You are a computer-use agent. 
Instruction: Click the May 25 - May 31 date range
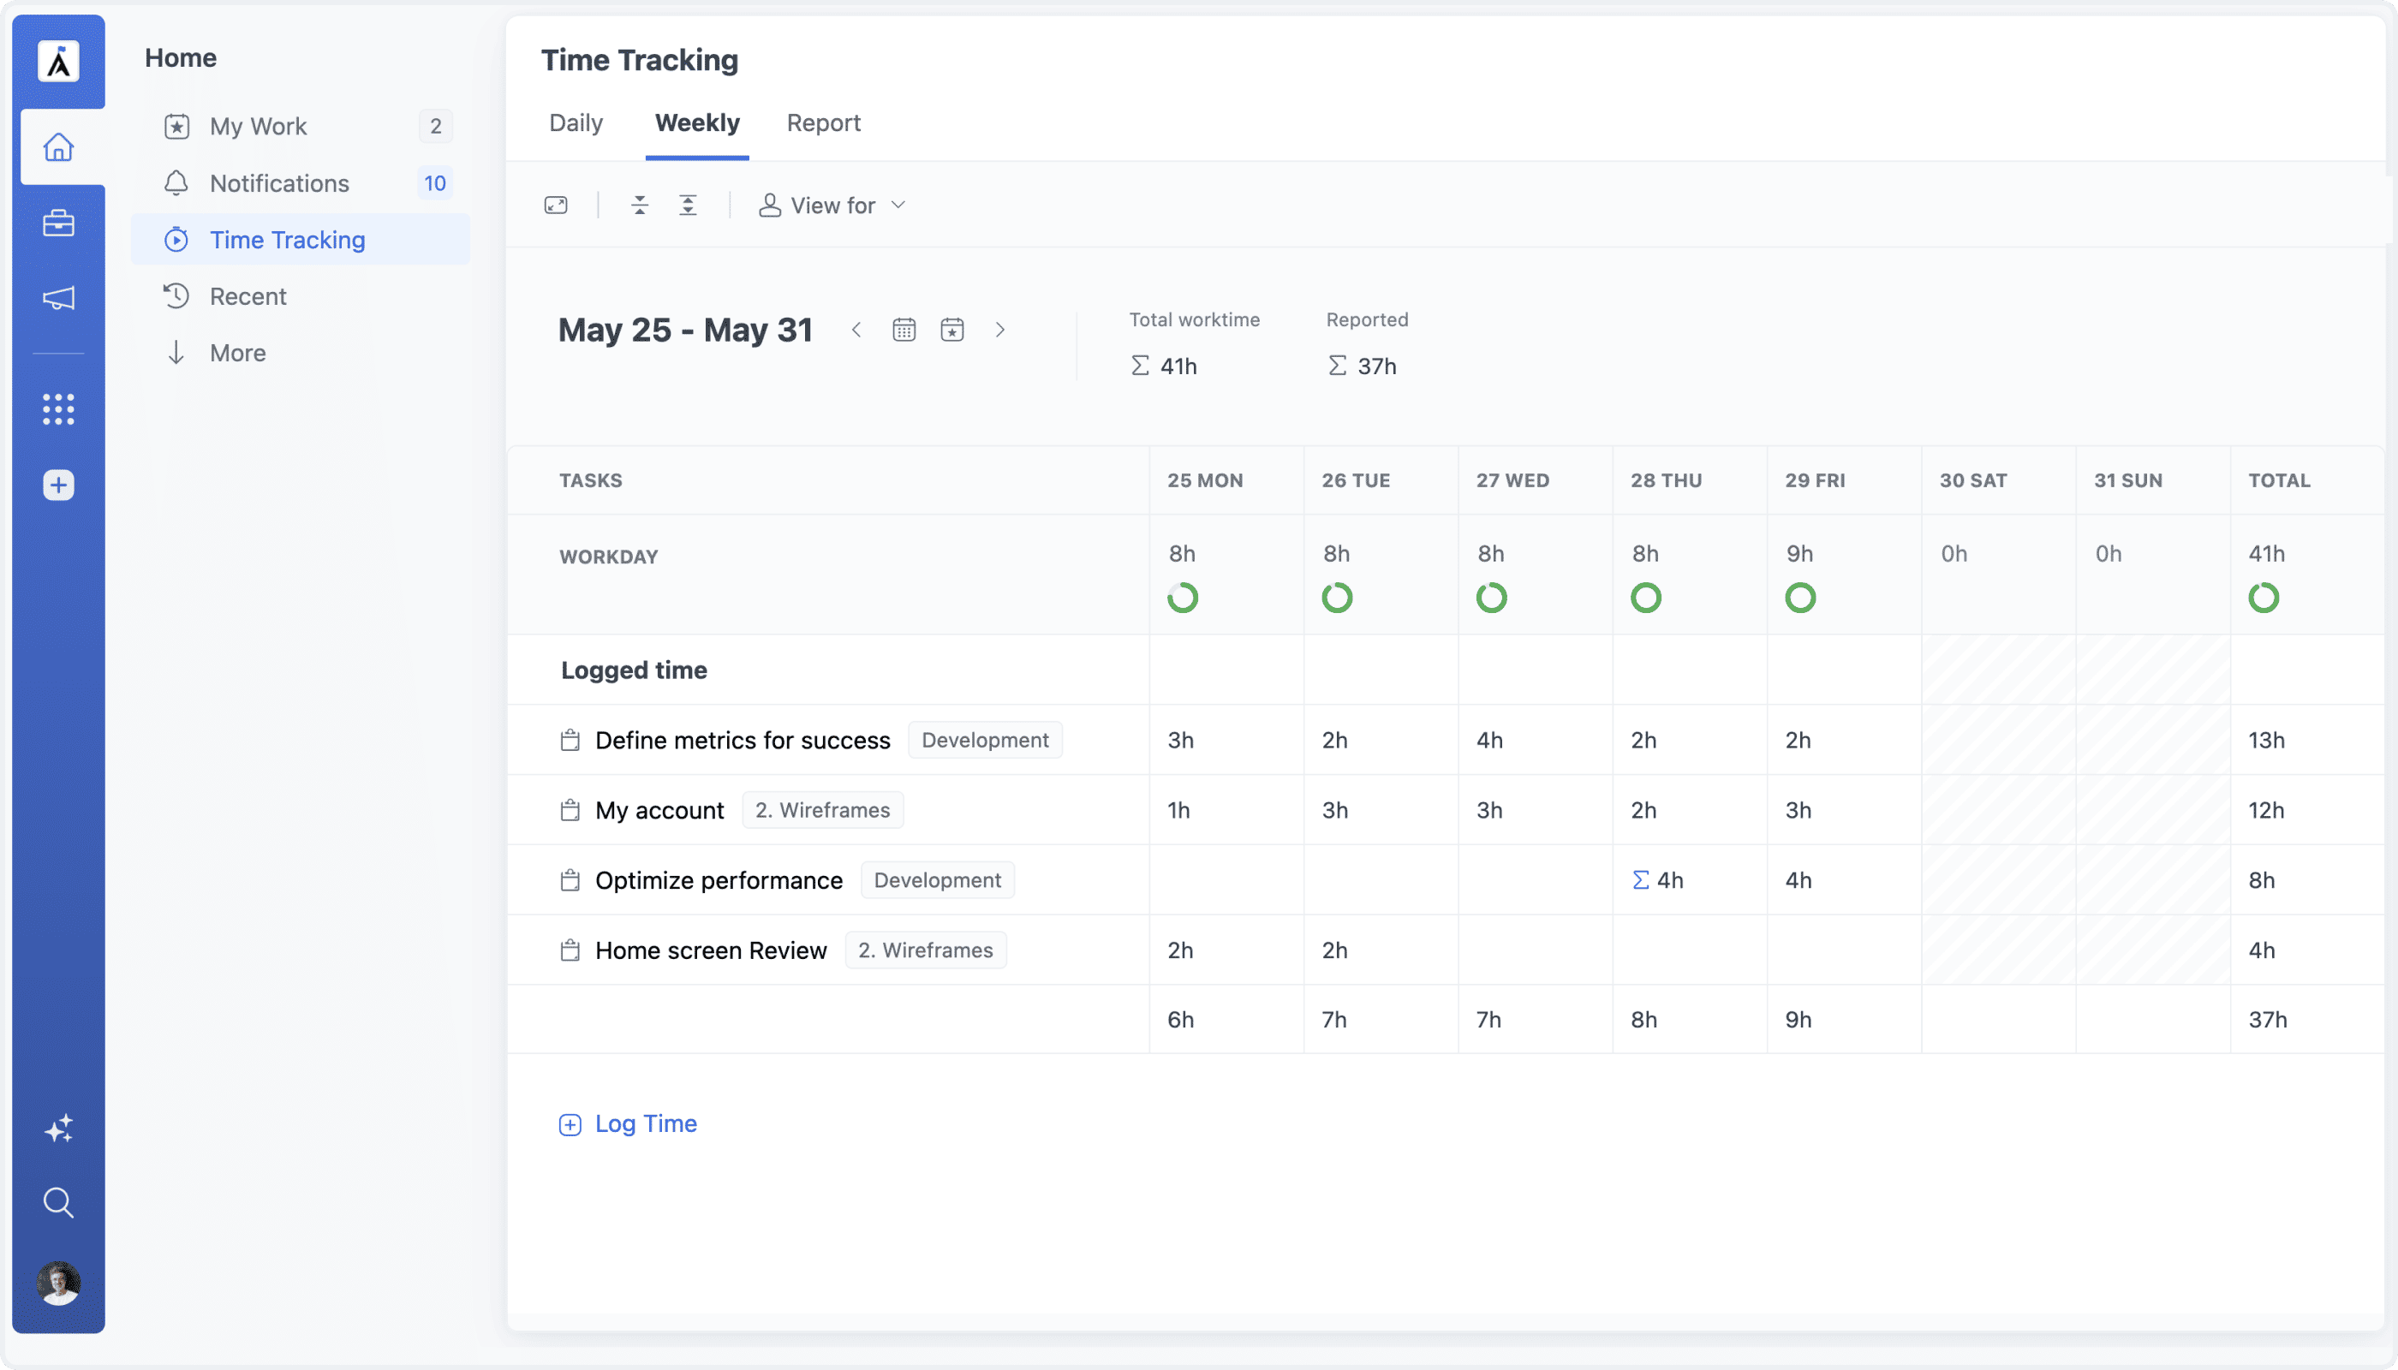tap(685, 331)
